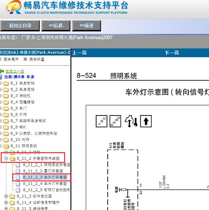
Task: Expand the 8_11_1 规格 node
Action: [x=6, y=152]
